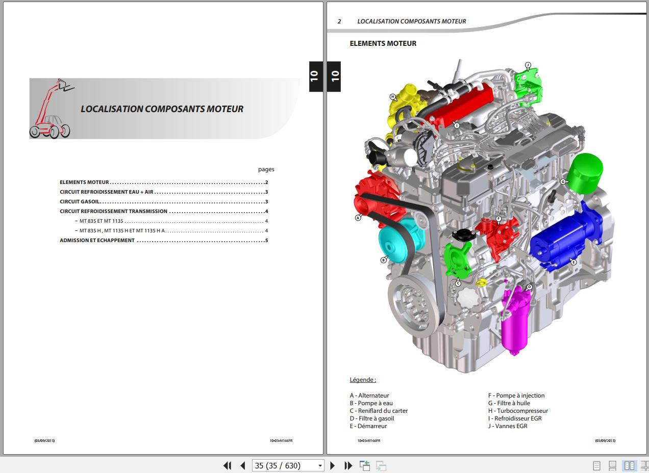The height and width of the screenshot is (473, 649).
Task: Open CIRCUIT GASOIL contents entry
Action: point(80,202)
